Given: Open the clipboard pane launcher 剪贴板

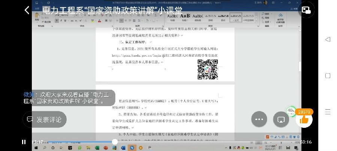Looking at the screenshot, I should point(52,26).
